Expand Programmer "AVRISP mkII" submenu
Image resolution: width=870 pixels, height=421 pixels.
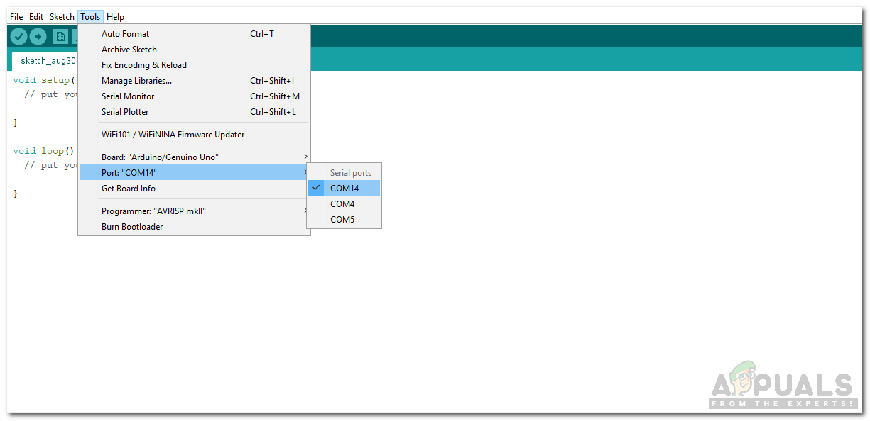point(194,211)
